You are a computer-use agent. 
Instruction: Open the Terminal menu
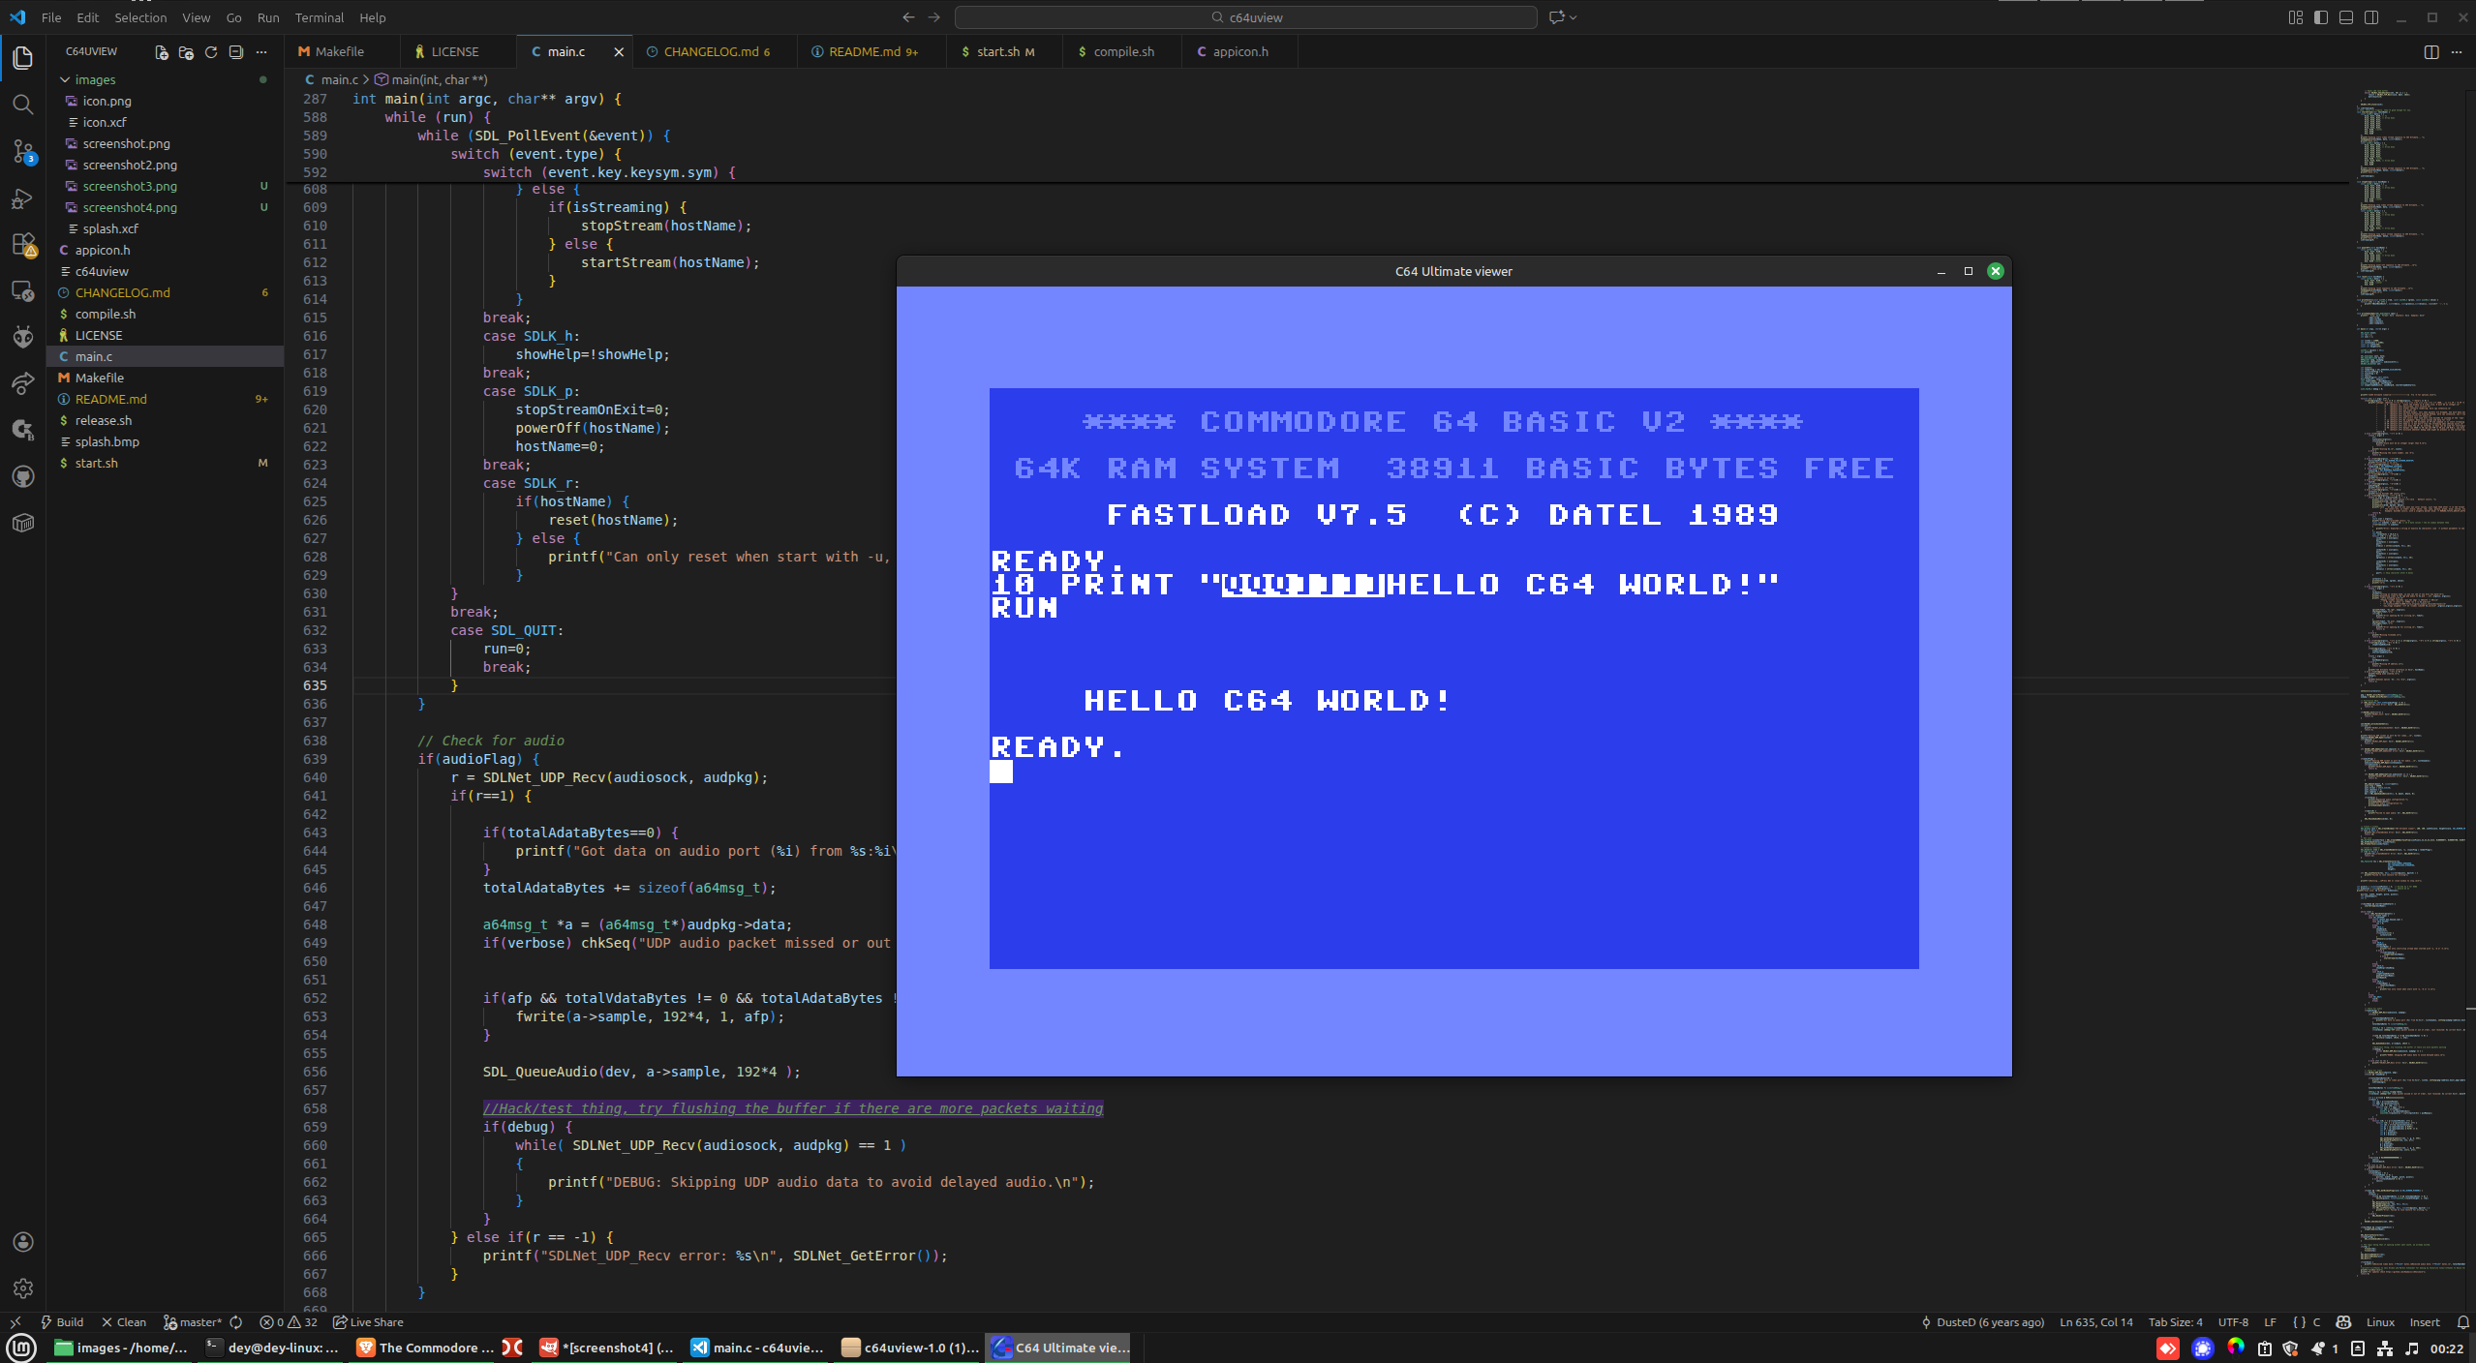319,17
